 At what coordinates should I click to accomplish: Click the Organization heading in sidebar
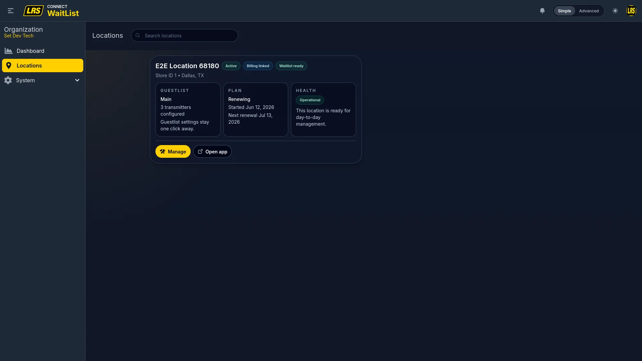point(23,29)
